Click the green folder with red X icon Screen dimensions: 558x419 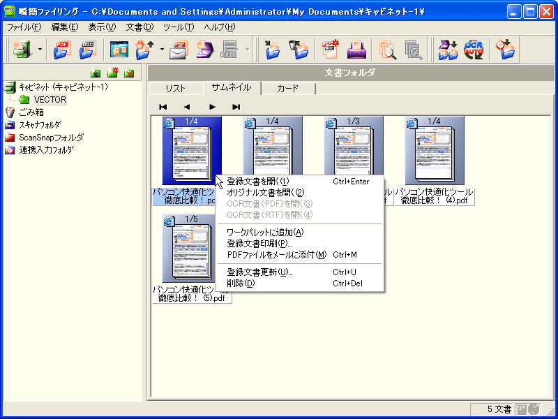[x=129, y=73]
